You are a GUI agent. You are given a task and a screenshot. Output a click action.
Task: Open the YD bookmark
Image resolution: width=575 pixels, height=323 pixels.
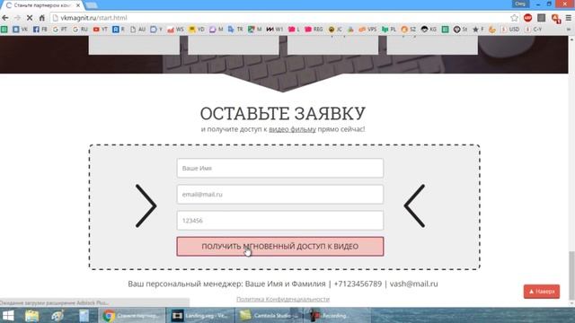pos(197,30)
